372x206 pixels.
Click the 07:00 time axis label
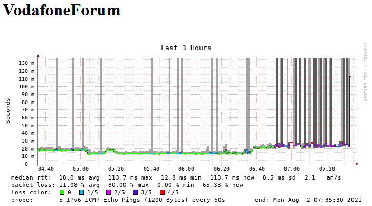pos(292,169)
